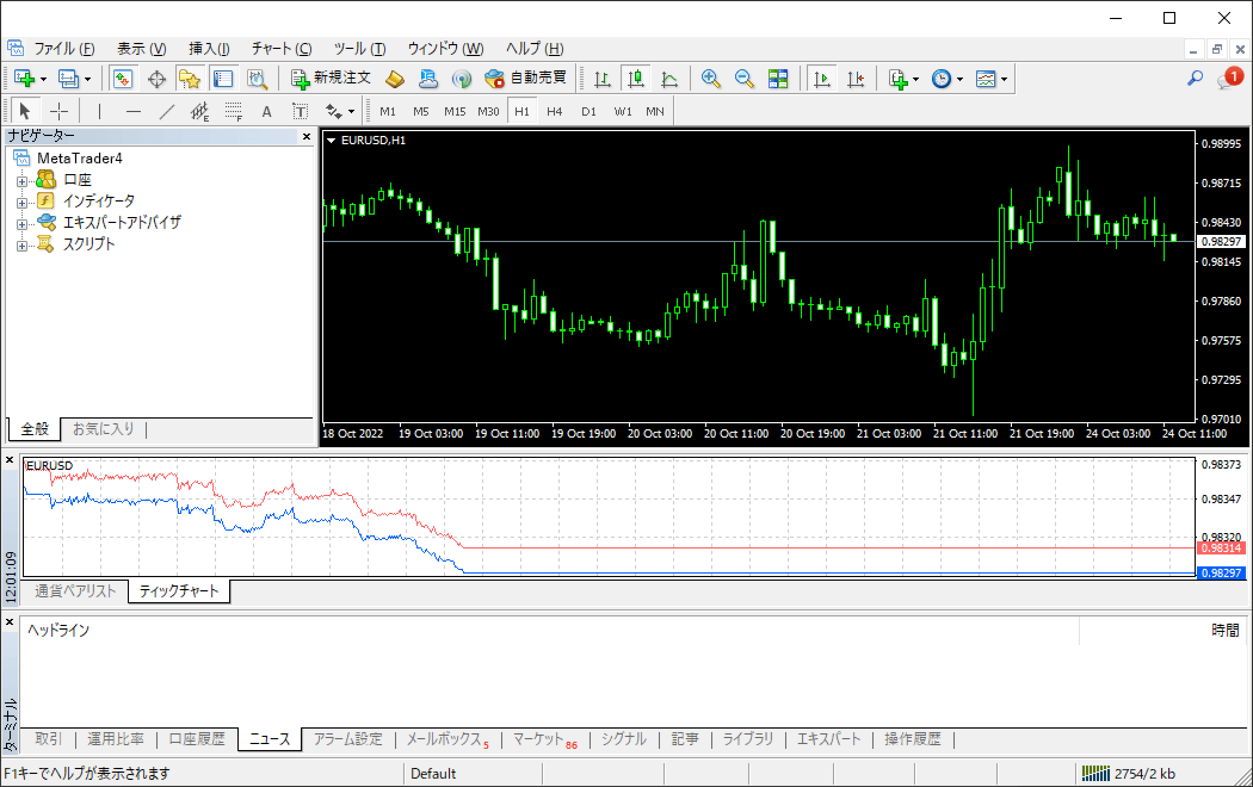Open the new chart creation icon
The width and height of the screenshot is (1253, 787).
point(24,78)
